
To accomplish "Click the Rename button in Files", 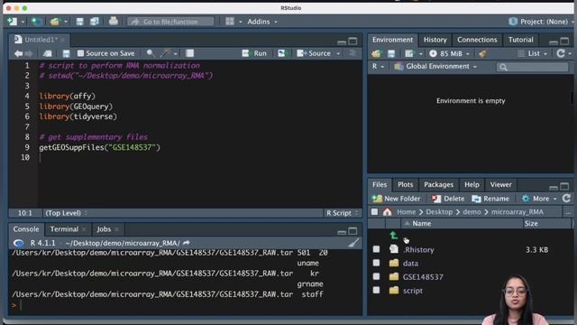I will pos(490,199).
